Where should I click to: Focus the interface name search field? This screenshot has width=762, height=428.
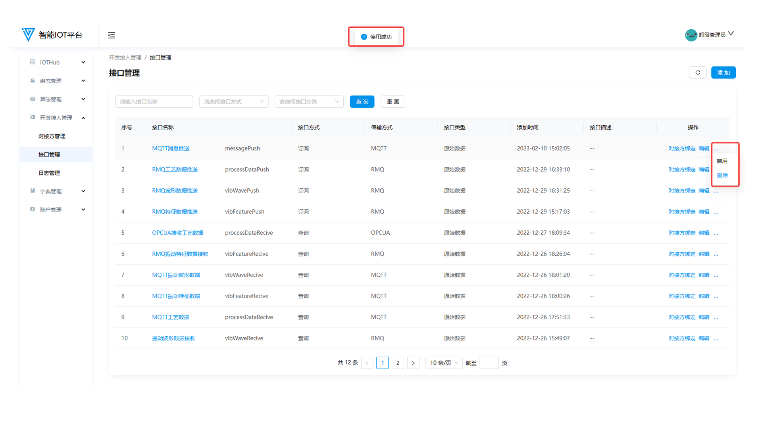pyautogui.click(x=154, y=102)
